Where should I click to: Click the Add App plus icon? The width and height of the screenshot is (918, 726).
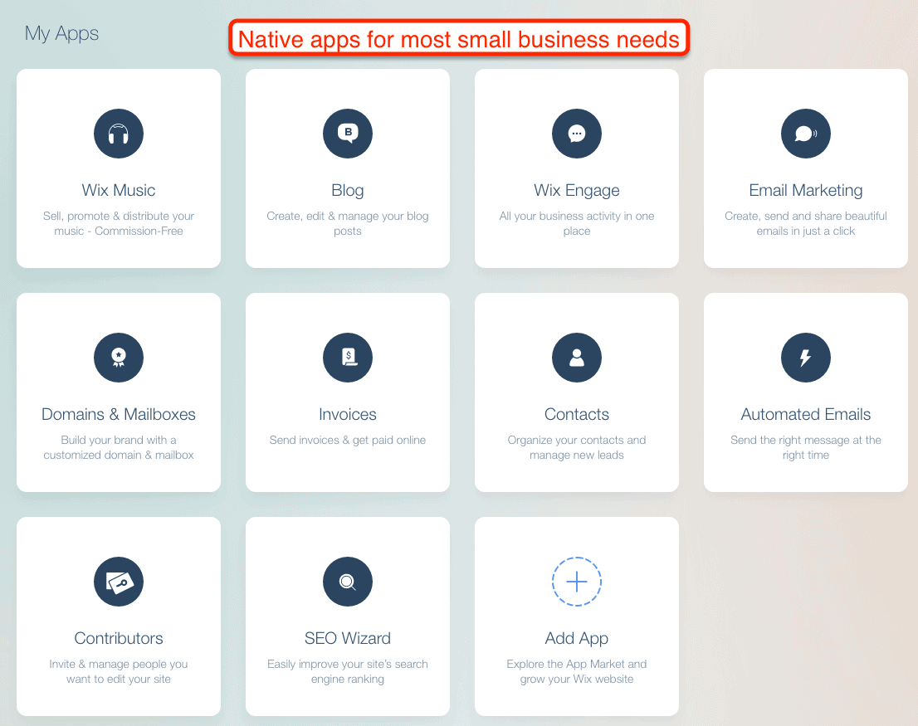point(577,582)
